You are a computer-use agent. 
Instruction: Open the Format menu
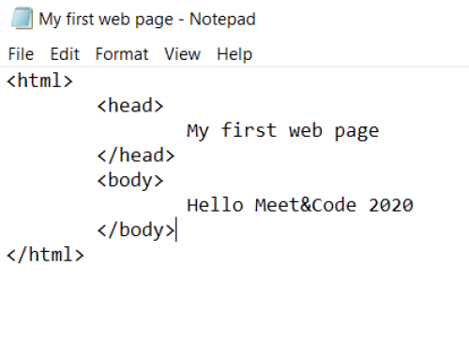[x=122, y=54]
